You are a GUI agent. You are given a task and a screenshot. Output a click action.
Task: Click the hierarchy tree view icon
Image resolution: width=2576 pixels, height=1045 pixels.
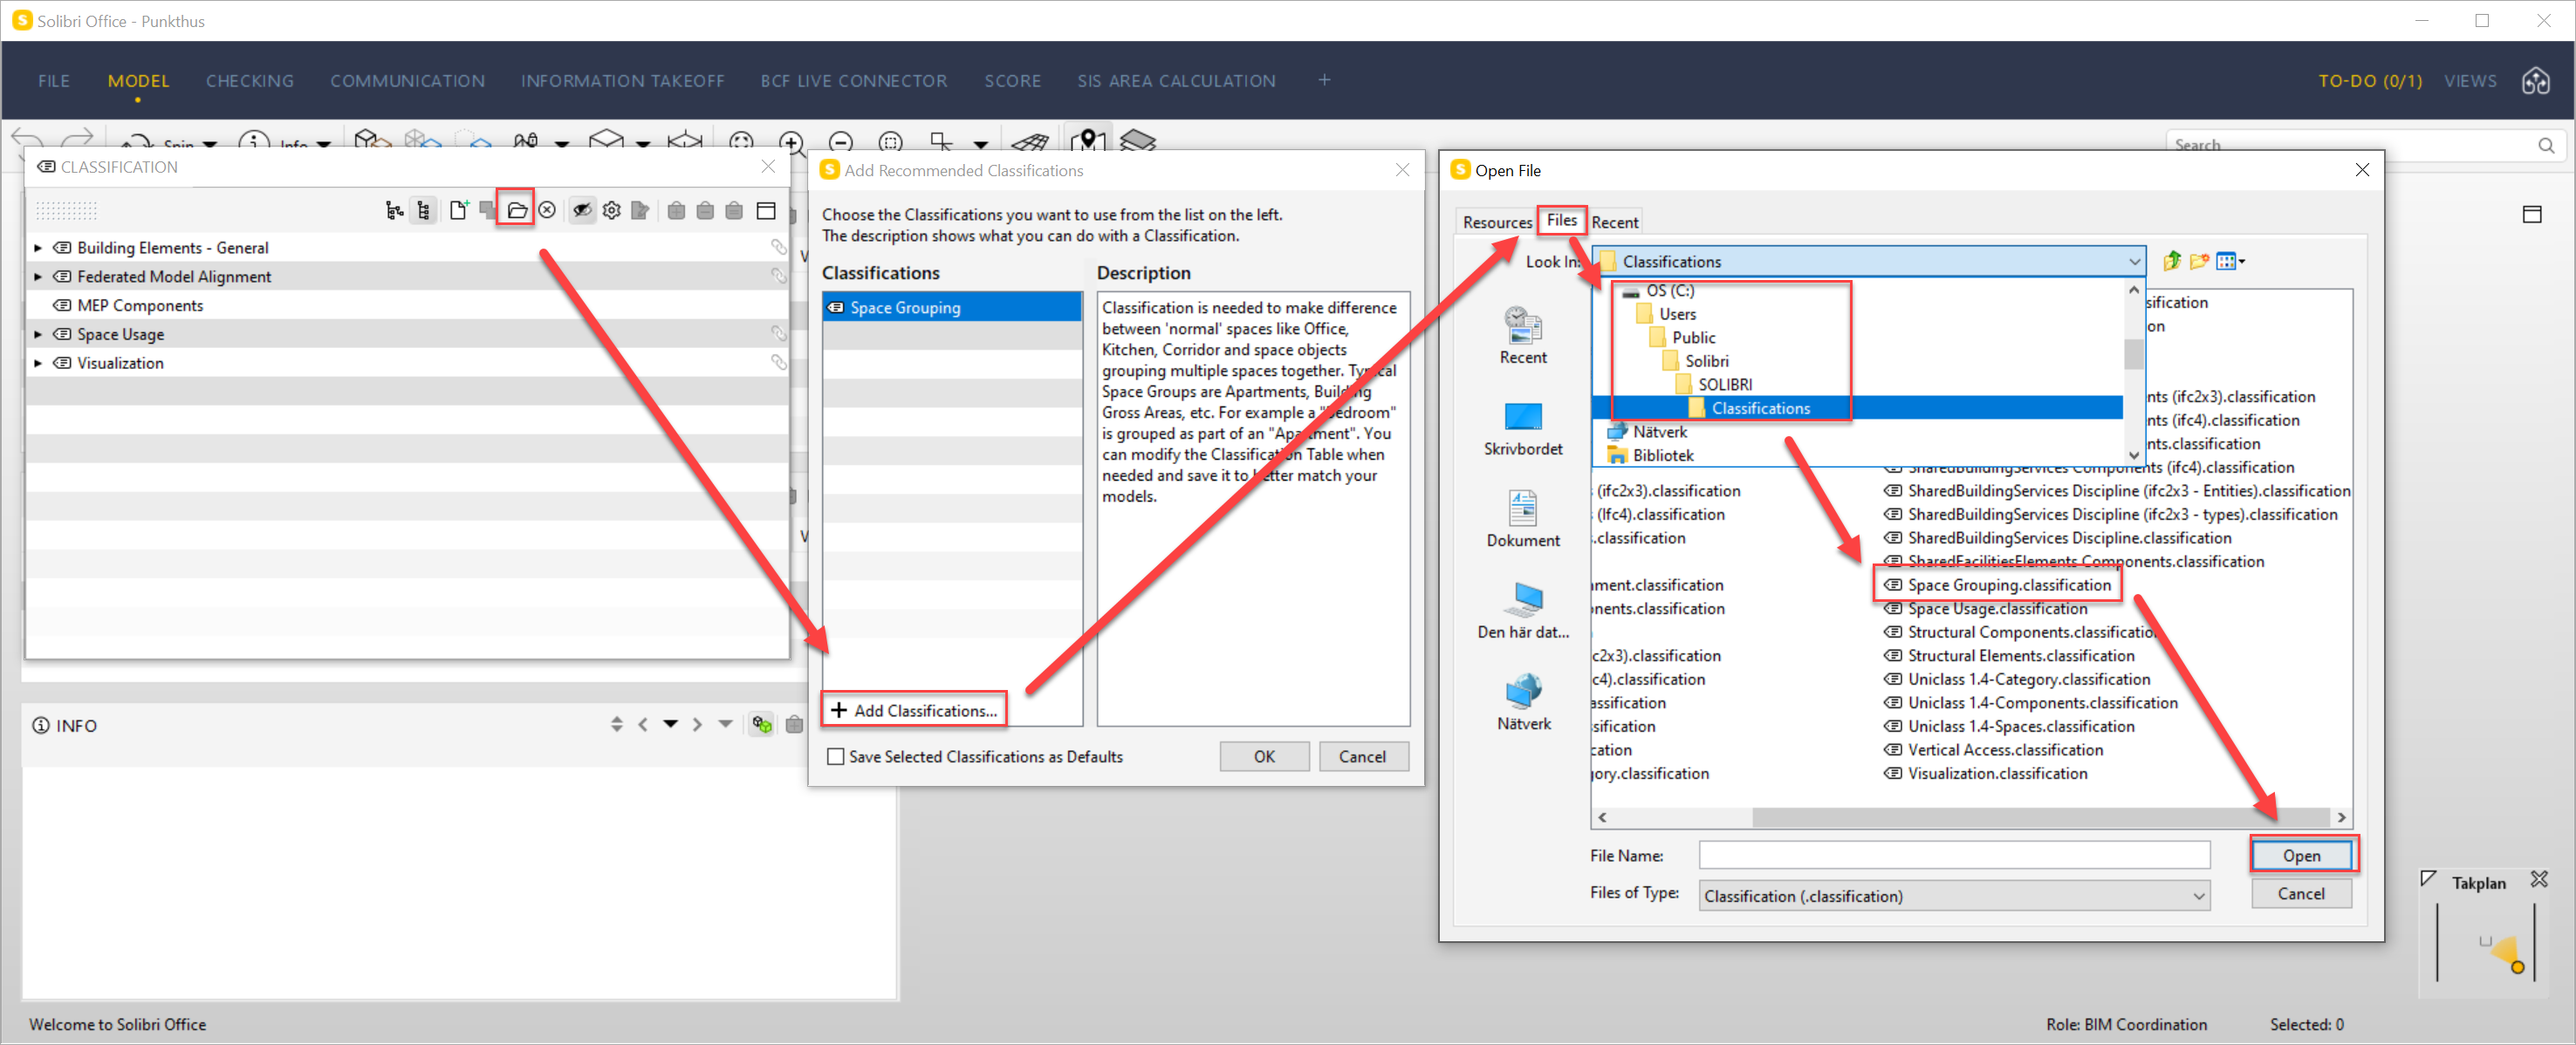tap(394, 210)
